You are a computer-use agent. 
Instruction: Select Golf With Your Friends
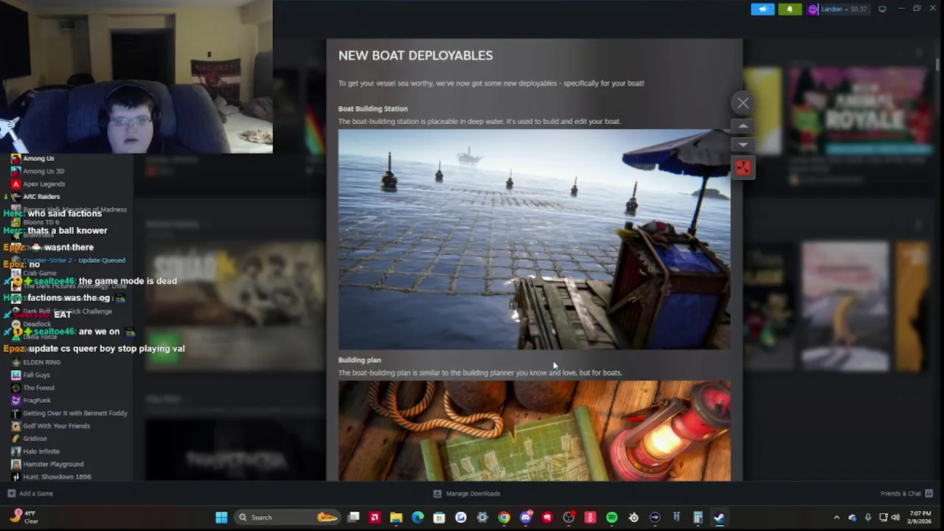pos(56,426)
